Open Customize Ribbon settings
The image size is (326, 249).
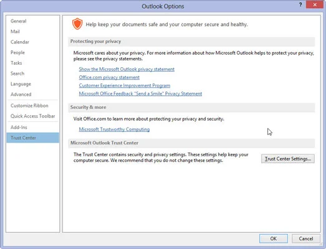[29, 105]
